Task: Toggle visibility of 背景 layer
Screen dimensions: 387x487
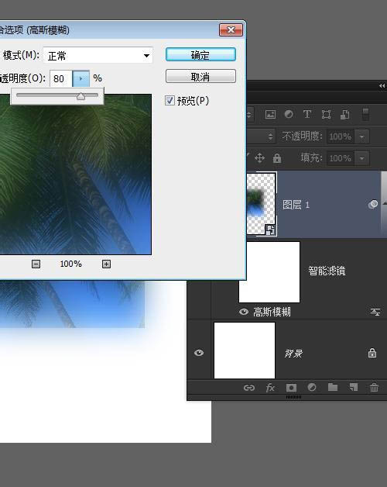Action: pyautogui.click(x=199, y=353)
